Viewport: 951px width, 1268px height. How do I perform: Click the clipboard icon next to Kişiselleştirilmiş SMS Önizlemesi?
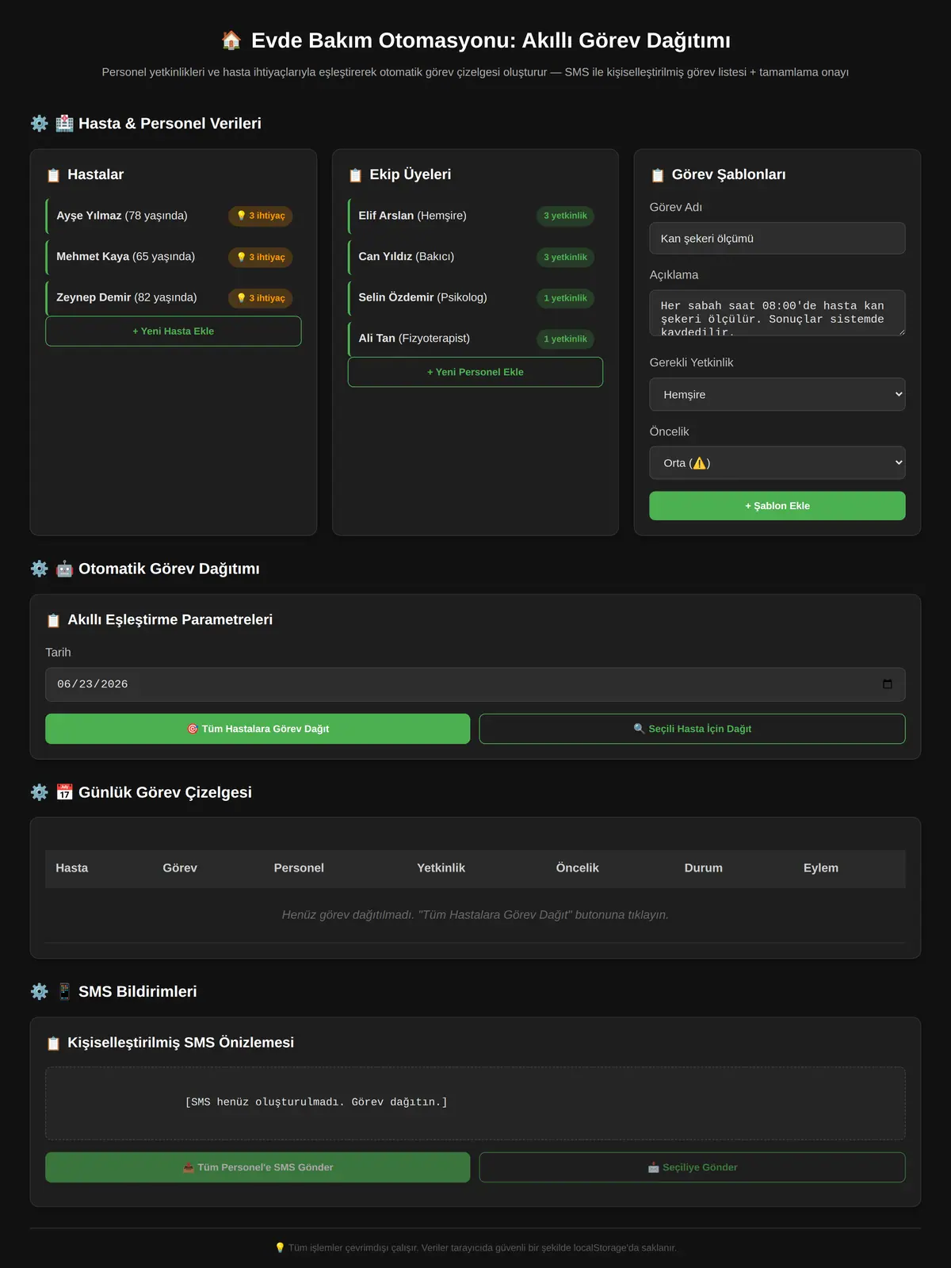53,1043
